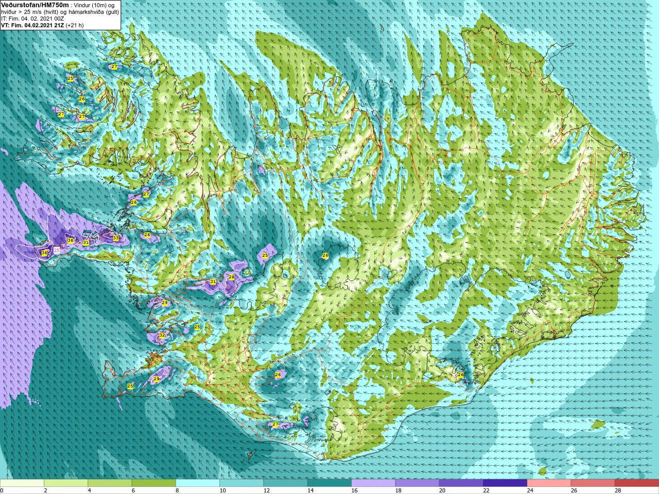
Task: Select the yellow gust label 32
Action: tap(162, 335)
